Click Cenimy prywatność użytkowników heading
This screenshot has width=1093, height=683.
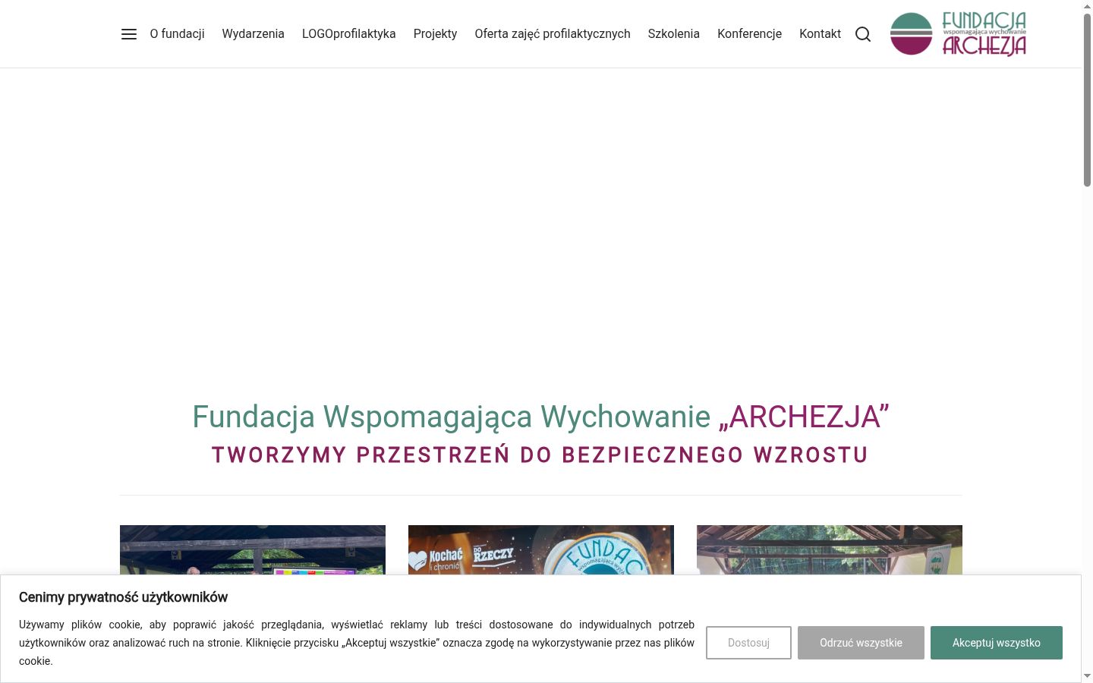coord(123,597)
